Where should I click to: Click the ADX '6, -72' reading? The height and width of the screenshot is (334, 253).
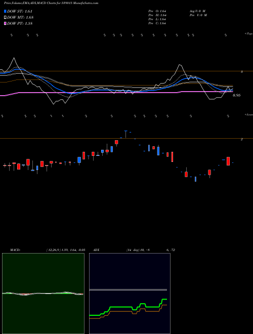coord(171,250)
